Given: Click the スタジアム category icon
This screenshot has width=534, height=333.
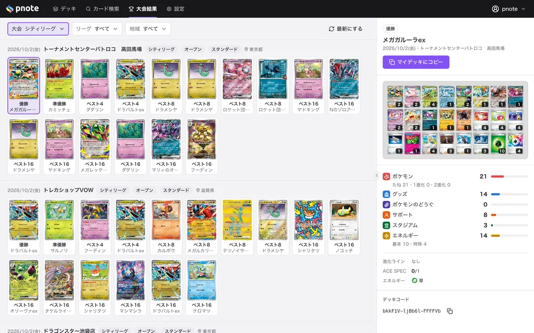Looking at the screenshot, I should (386, 225).
